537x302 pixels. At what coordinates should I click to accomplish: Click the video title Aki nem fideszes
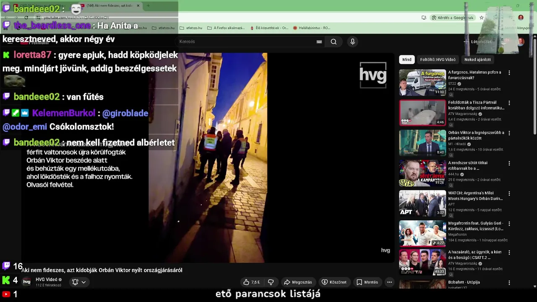pos(102,270)
